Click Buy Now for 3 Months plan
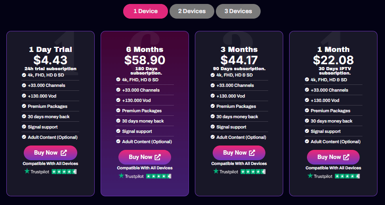 point(239,153)
